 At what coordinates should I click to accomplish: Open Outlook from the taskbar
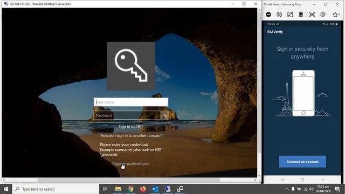coord(155,189)
